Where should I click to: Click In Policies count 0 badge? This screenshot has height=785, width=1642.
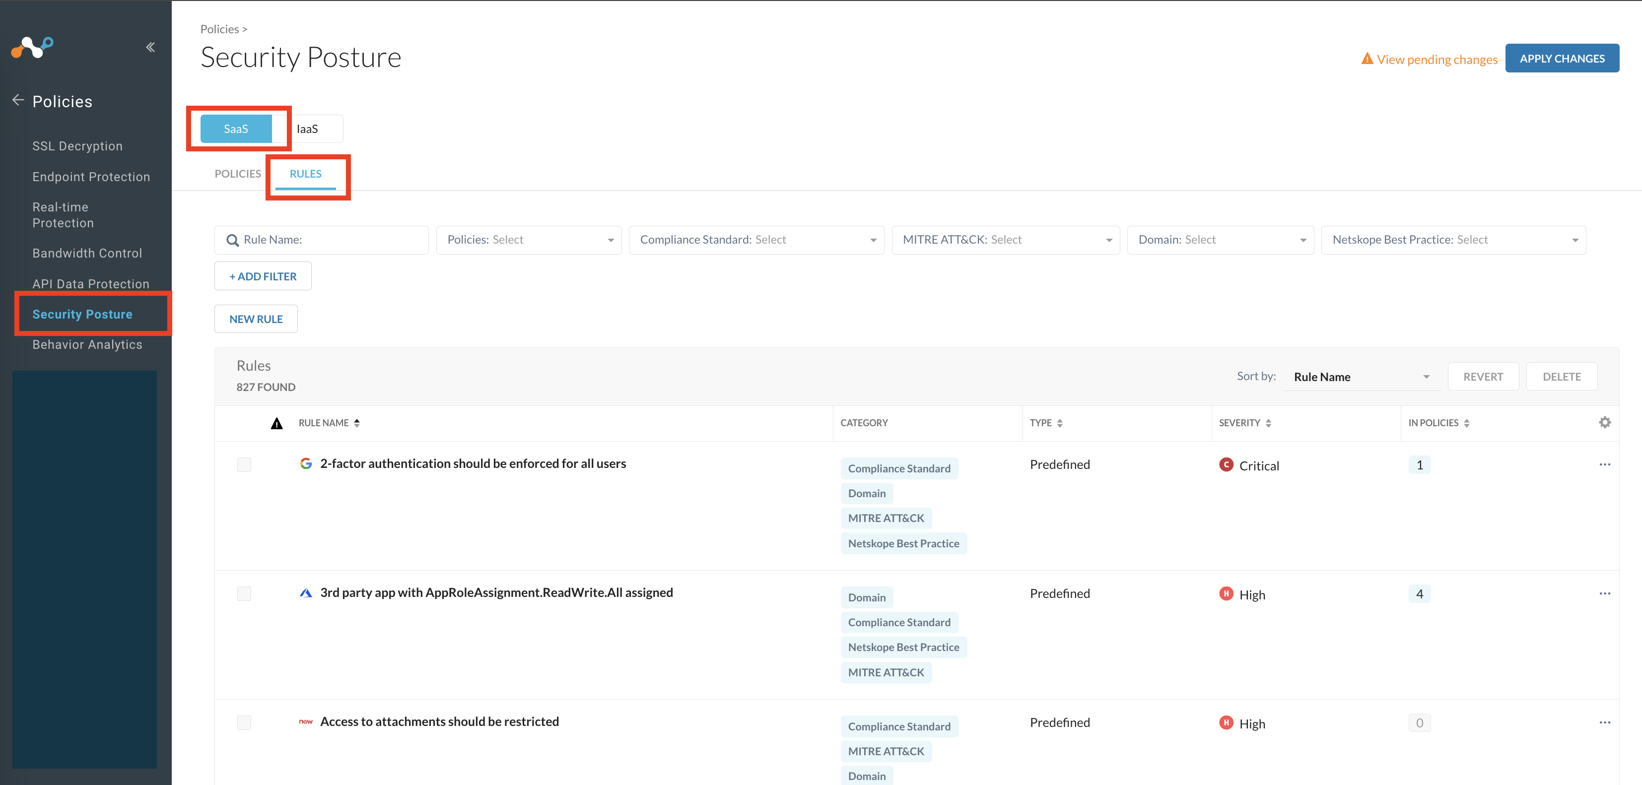click(1419, 722)
